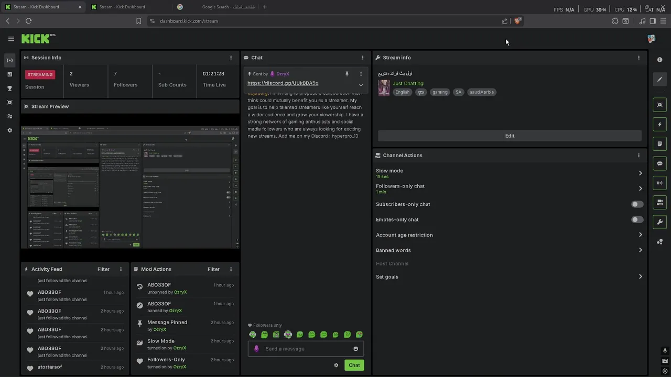Click the Edit button in Stream info

[510, 136]
